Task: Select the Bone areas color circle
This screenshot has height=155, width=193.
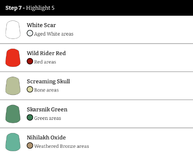Action: (30, 89)
